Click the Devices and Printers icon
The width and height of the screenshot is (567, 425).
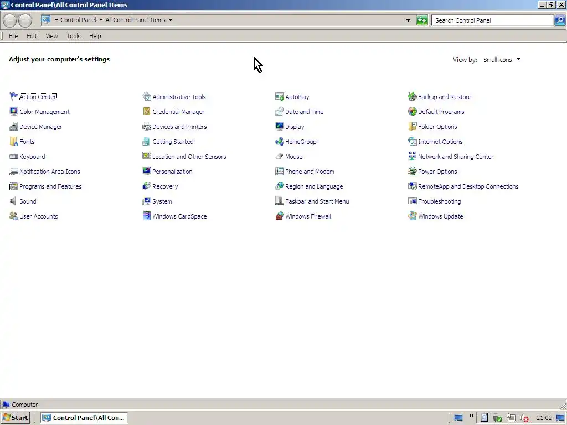[x=146, y=127]
